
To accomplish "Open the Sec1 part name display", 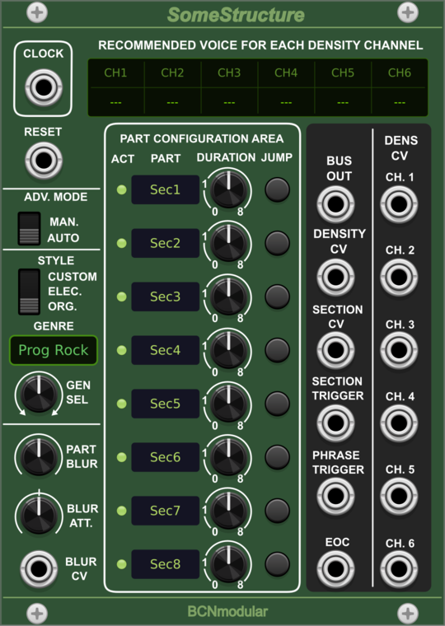I will [x=166, y=189].
